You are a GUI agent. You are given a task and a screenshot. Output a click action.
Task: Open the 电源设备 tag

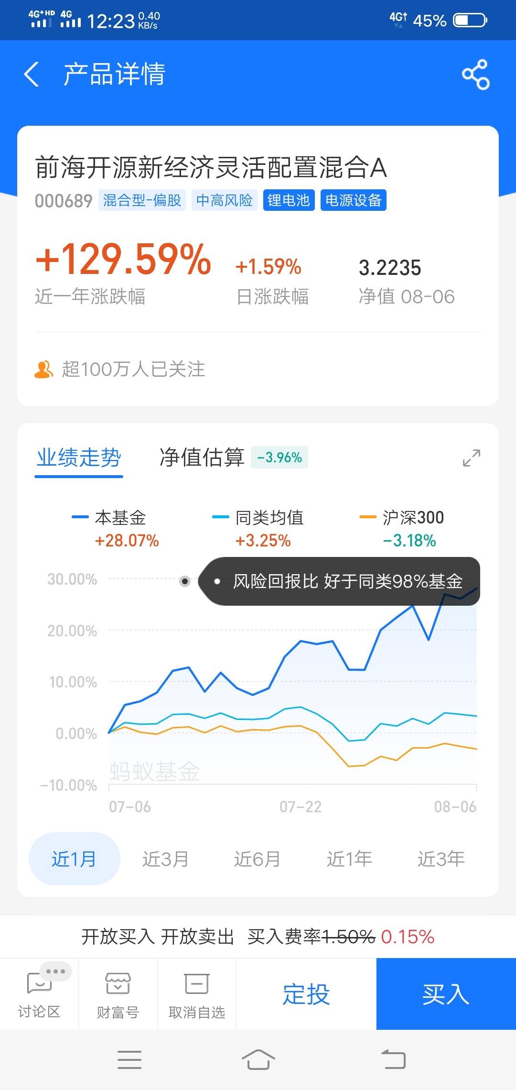tap(353, 200)
